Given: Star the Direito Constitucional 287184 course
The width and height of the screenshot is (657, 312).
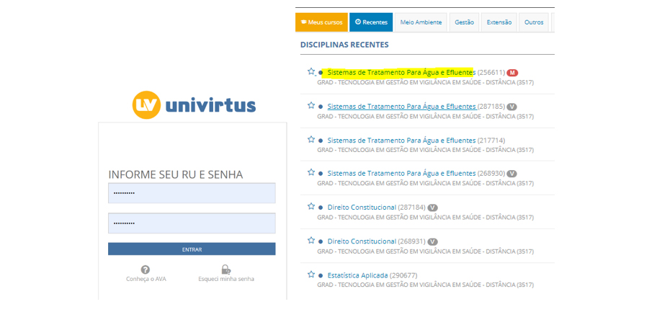Looking at the screenshot, I should [311, 207].
